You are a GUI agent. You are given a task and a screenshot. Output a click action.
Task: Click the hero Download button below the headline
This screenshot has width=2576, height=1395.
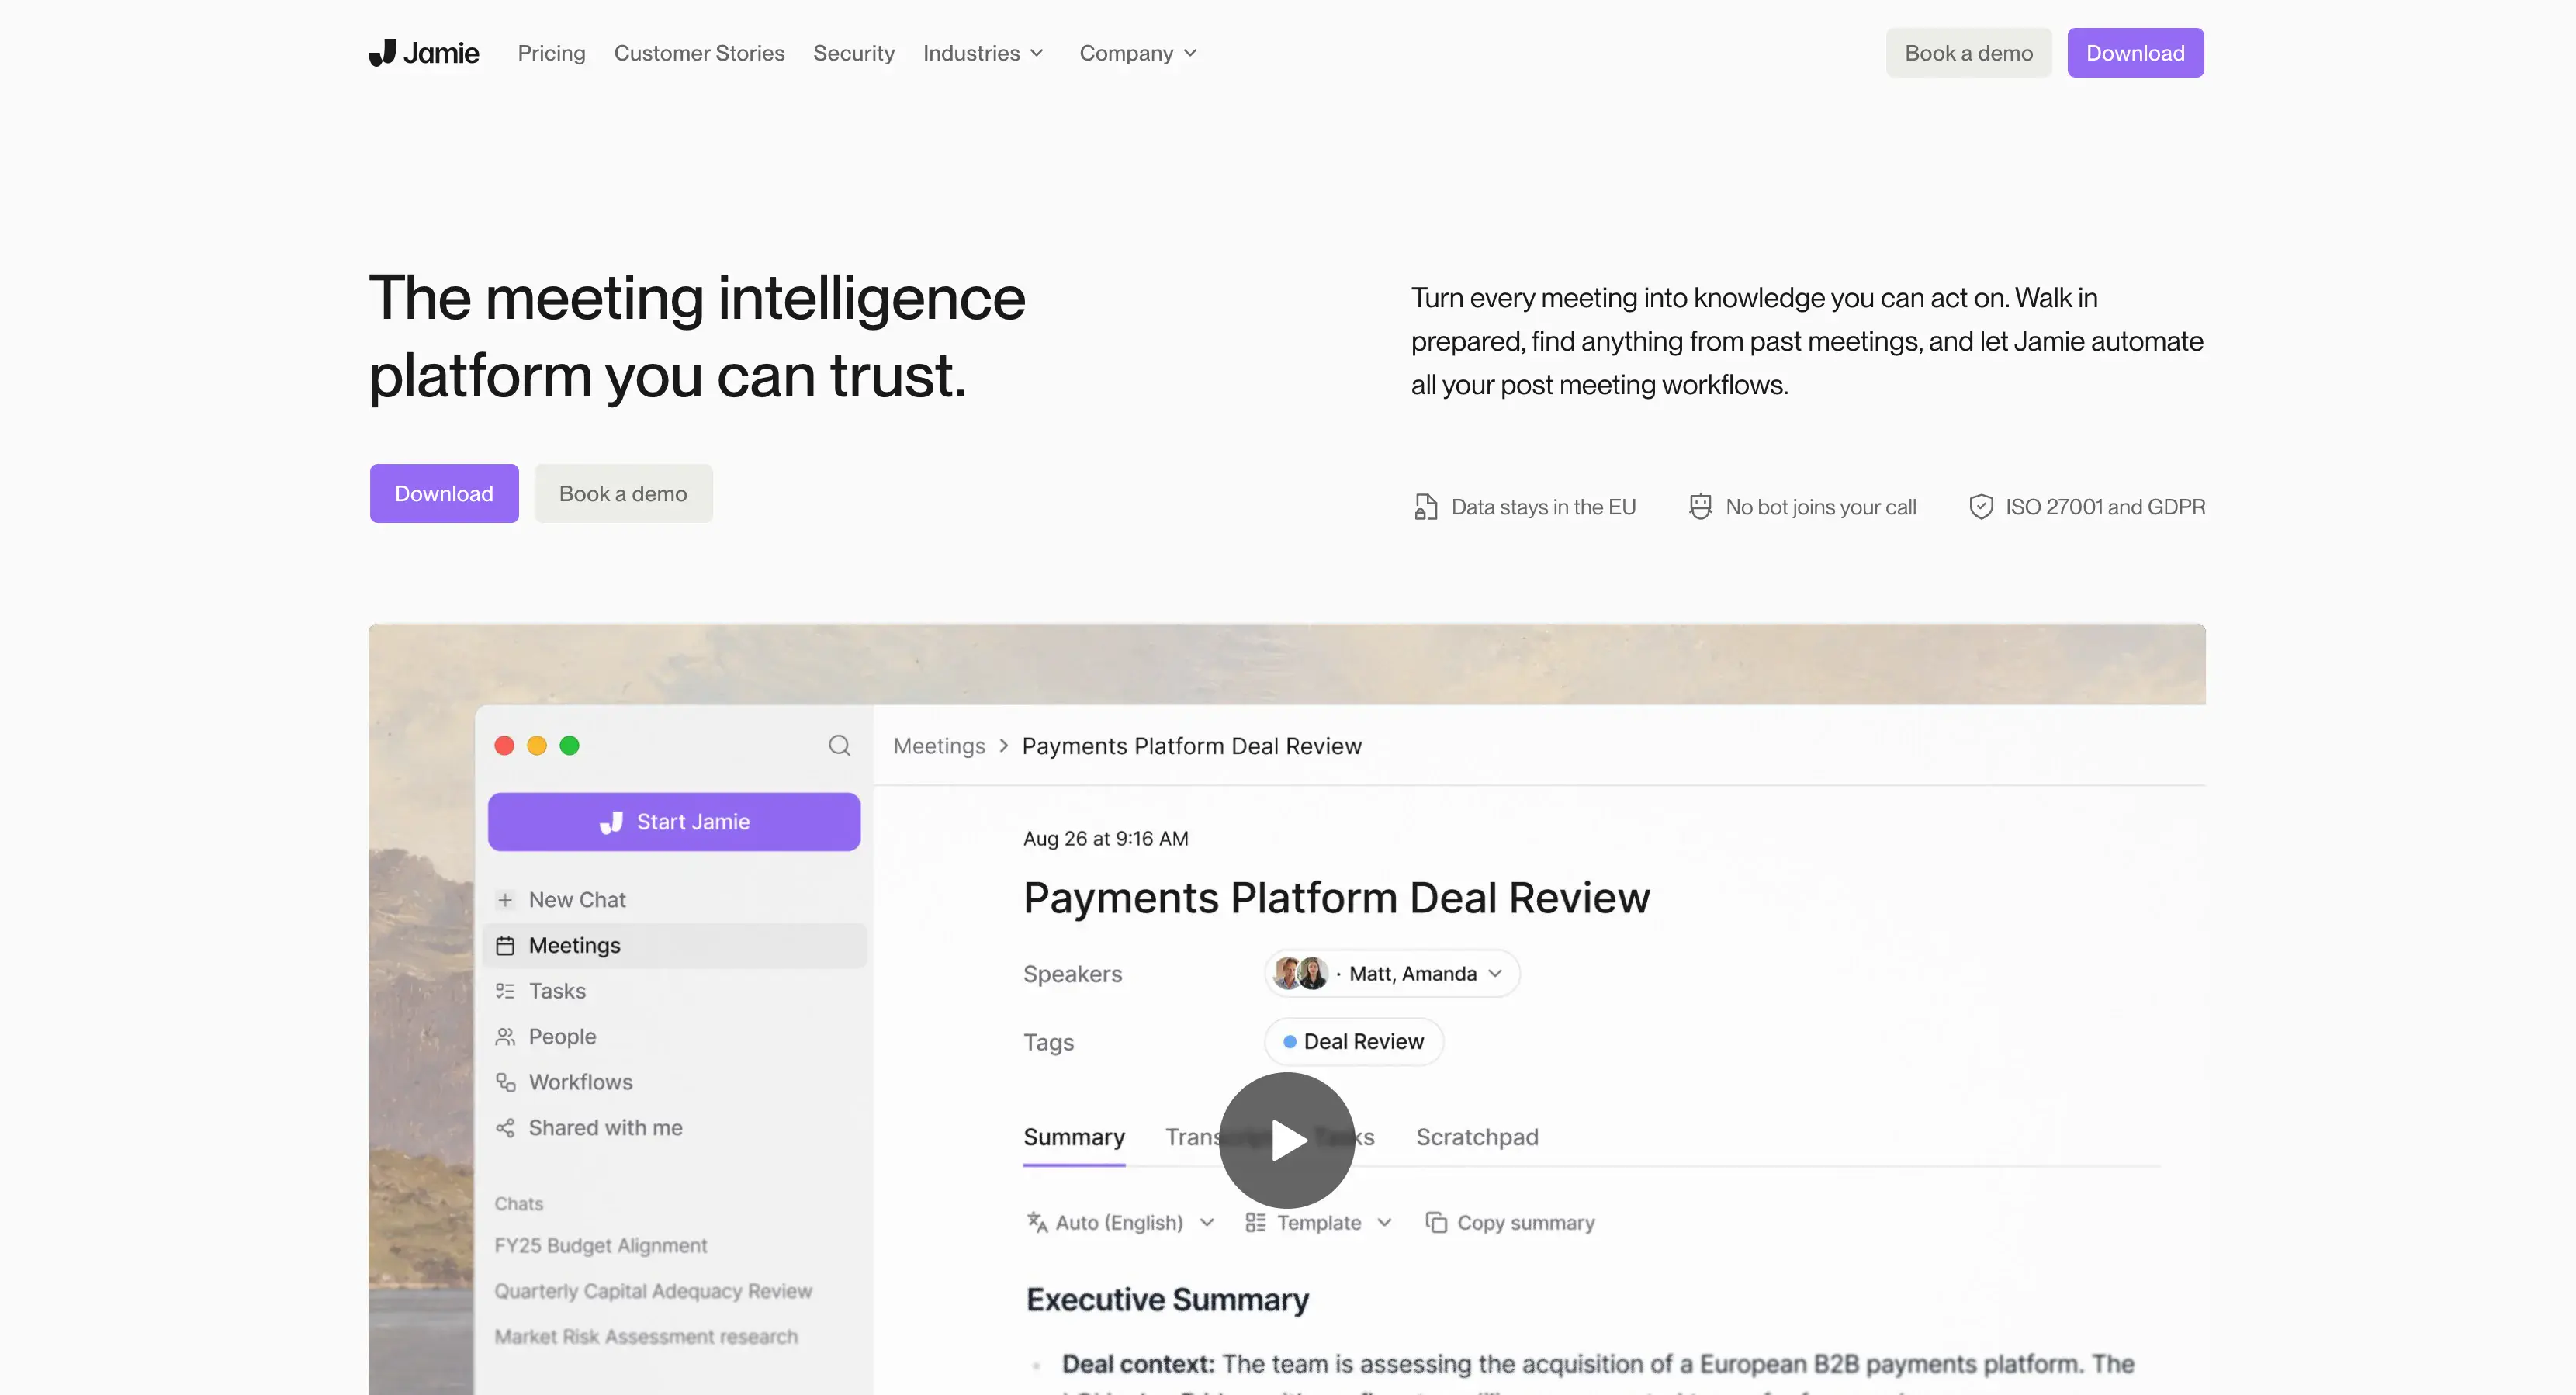(444, 493)
